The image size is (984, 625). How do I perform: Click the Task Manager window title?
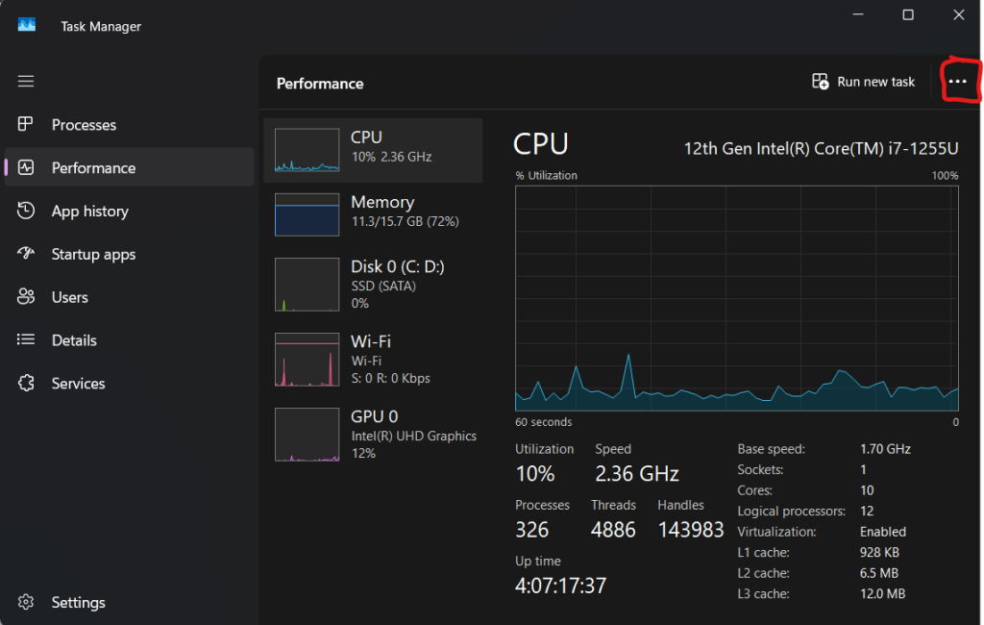(x=101, y=26)
